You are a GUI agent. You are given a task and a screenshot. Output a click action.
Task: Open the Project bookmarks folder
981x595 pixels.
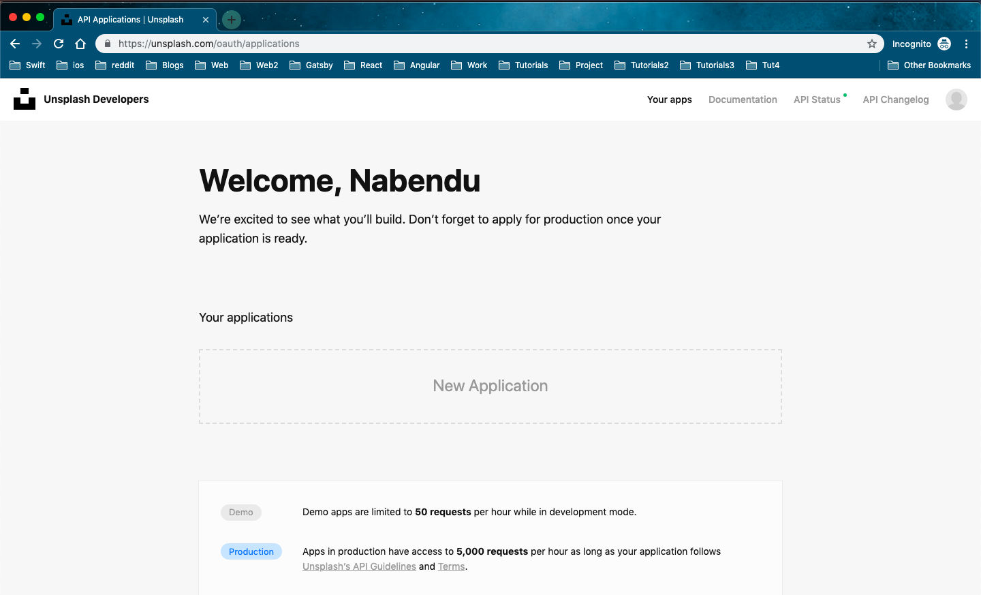point(581,65)
